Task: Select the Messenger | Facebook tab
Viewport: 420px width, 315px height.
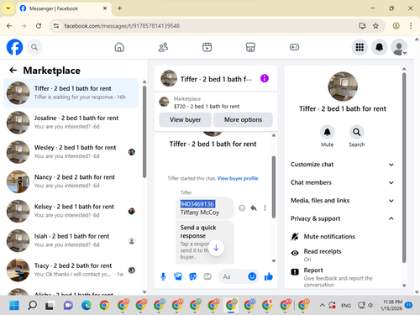Action: [64, 8]
